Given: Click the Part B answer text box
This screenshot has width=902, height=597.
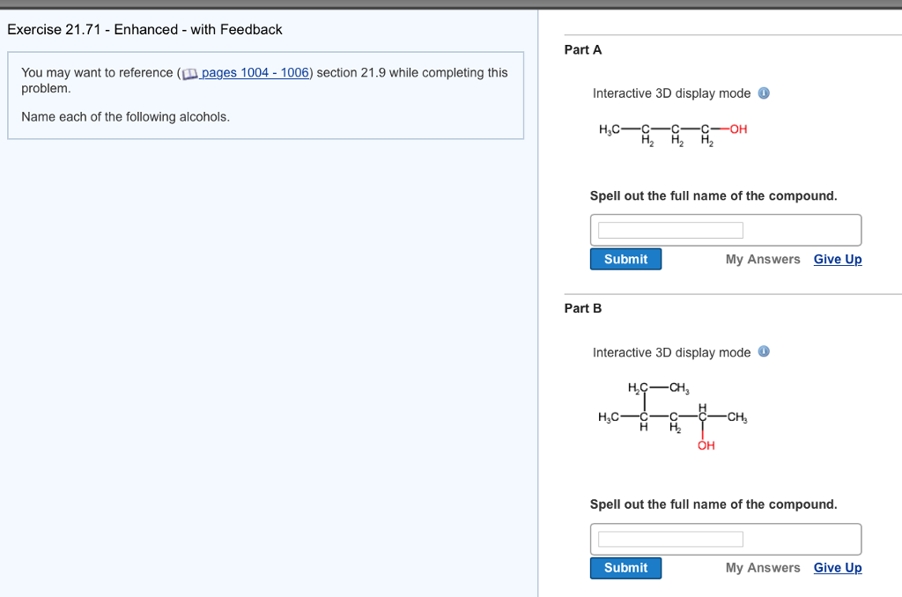Looking at the screenshot, I should pyautogui.click(x=671, y=539).
